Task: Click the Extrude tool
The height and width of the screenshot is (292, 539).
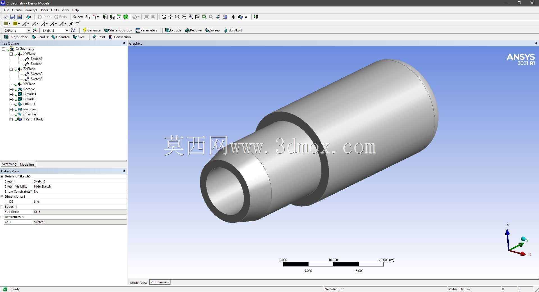Action: point(173,30)
